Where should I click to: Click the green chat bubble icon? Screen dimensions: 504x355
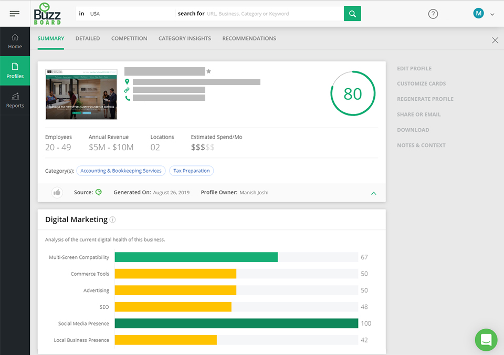(486, 340)
